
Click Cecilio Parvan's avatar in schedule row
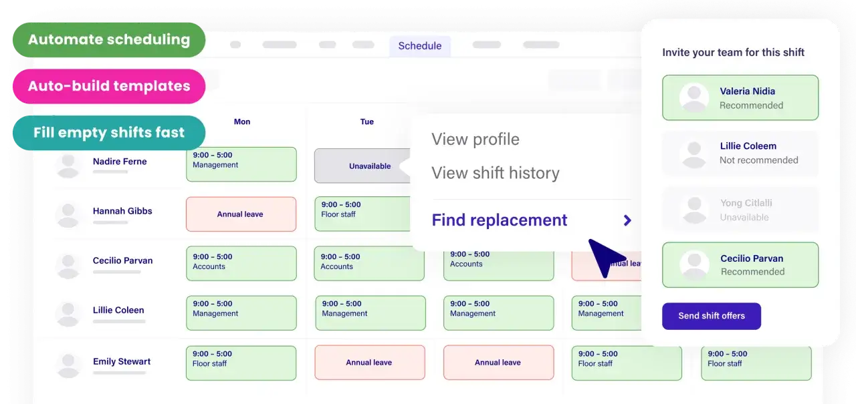tap(68, 265)
